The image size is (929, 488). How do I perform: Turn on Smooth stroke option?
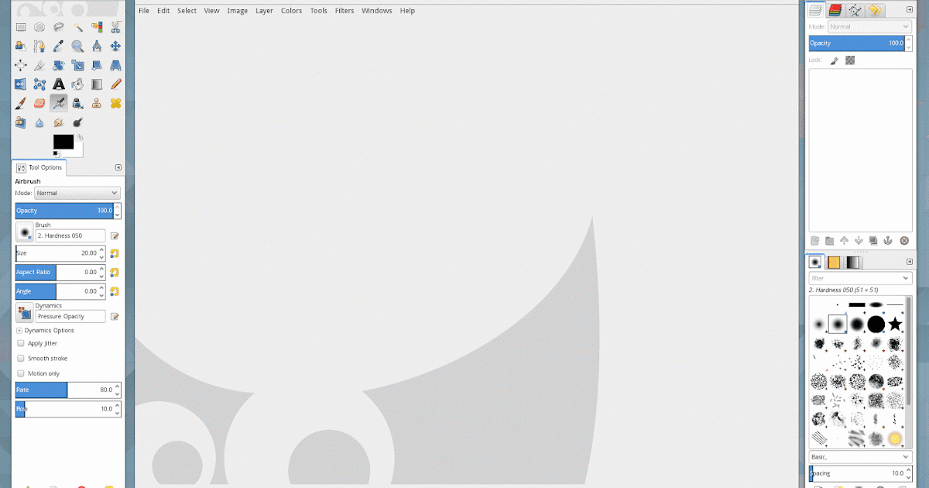(19, 358)
